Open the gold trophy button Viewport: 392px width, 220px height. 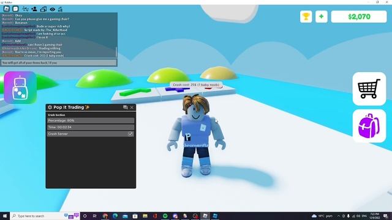306,16
